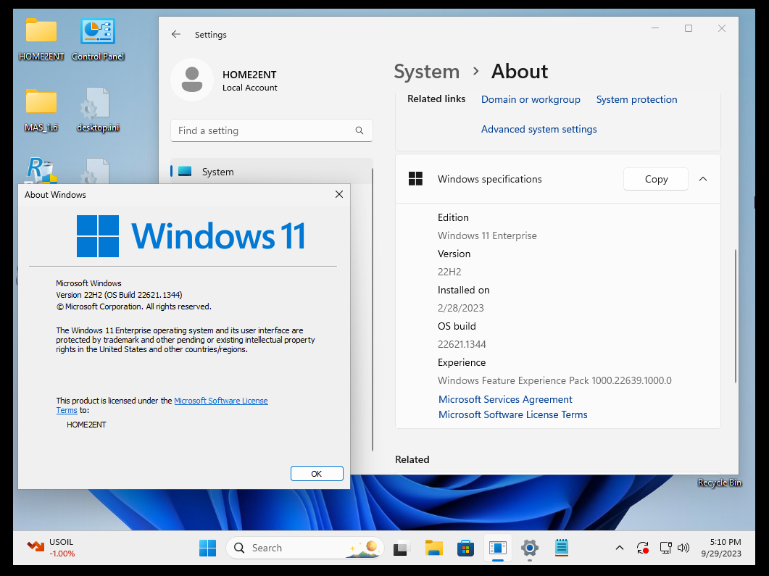Open the Start menu
The width and height of the screenshot is (769, 576).
(207, 548)
